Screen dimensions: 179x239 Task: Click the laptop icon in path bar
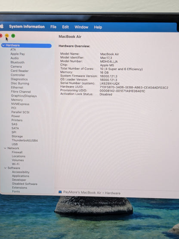(60, 192)
